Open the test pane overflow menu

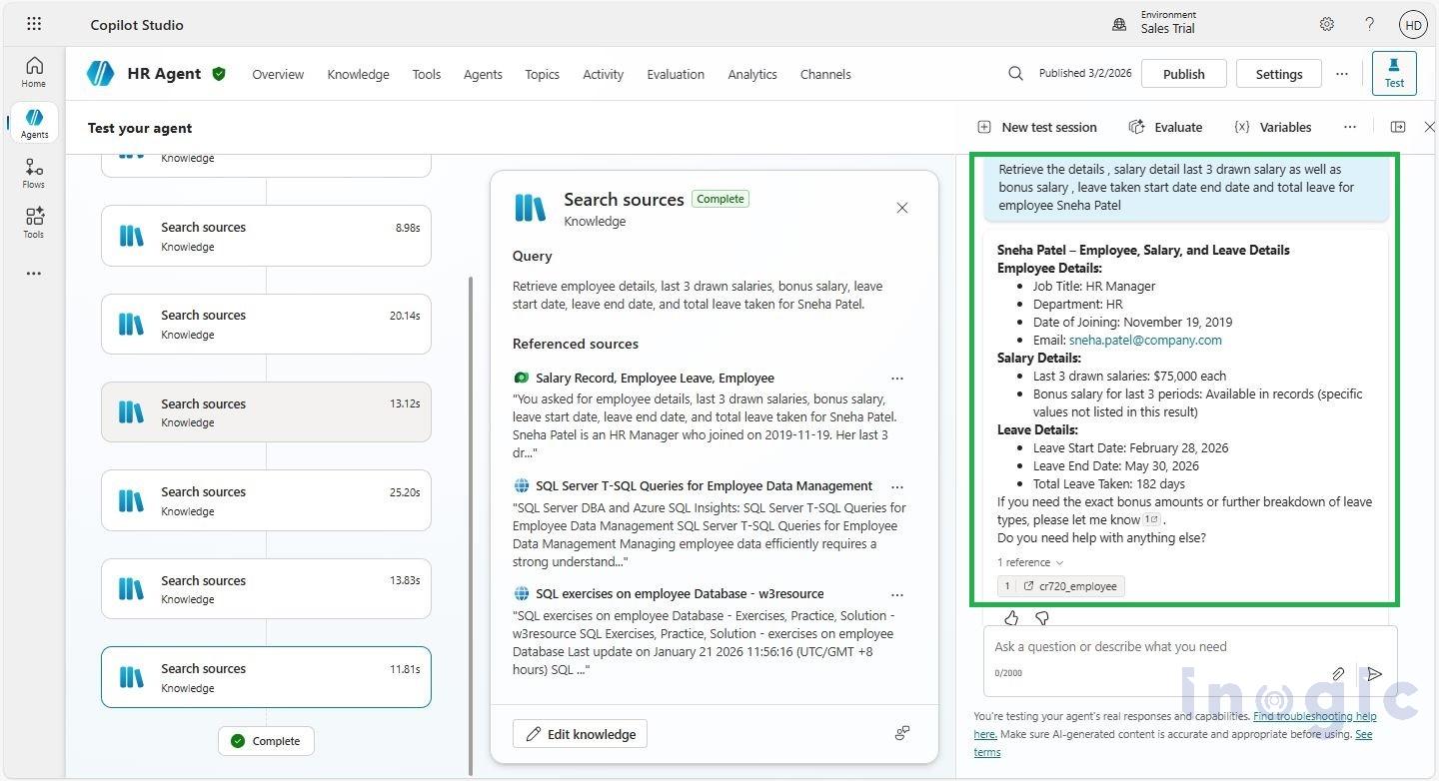1350,127
